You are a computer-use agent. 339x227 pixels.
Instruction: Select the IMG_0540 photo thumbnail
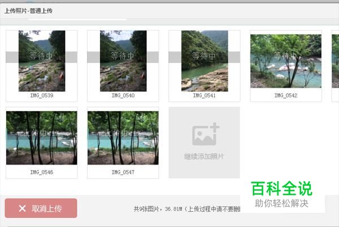123,61
